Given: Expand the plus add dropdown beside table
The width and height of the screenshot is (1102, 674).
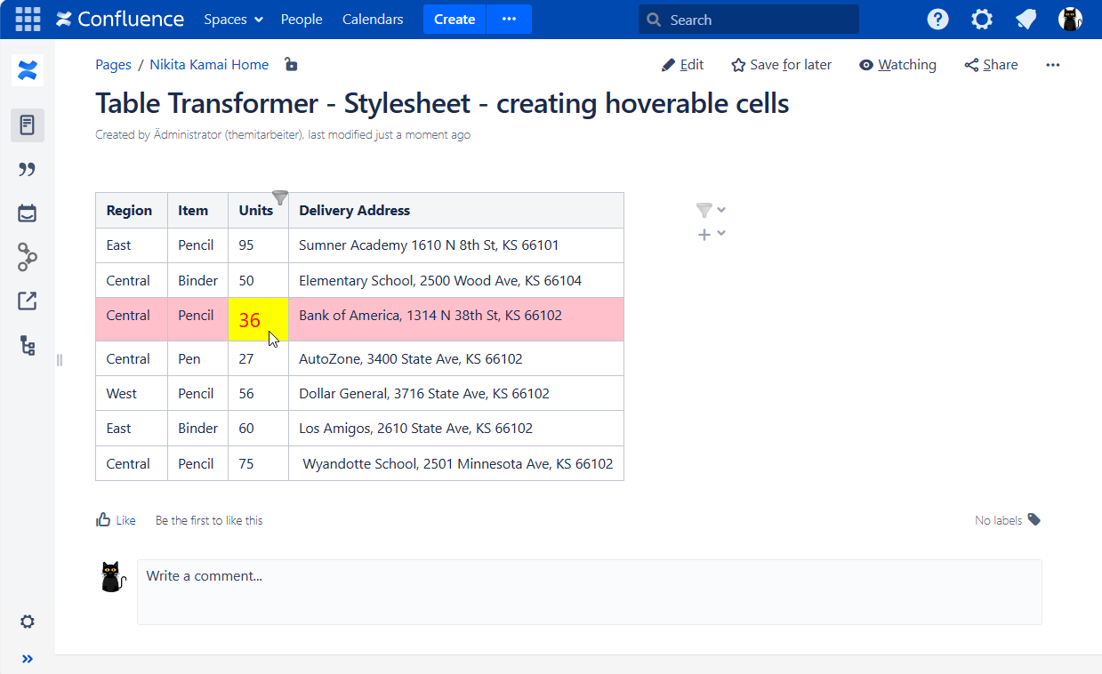Looking at the screenshot, I should pos(711,234).
